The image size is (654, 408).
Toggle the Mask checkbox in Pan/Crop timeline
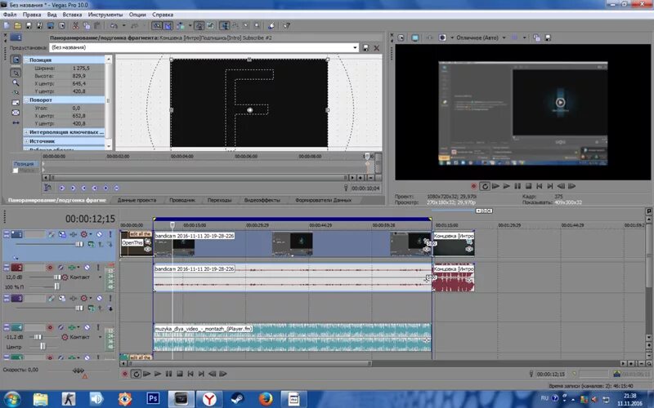point(16,171)
